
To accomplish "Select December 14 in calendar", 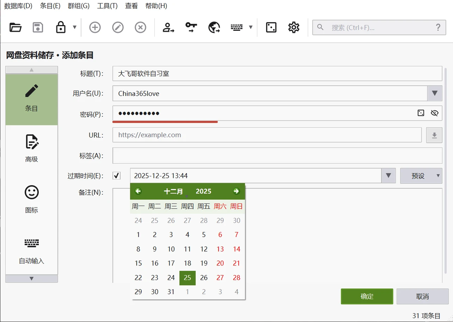I will 237,249.
